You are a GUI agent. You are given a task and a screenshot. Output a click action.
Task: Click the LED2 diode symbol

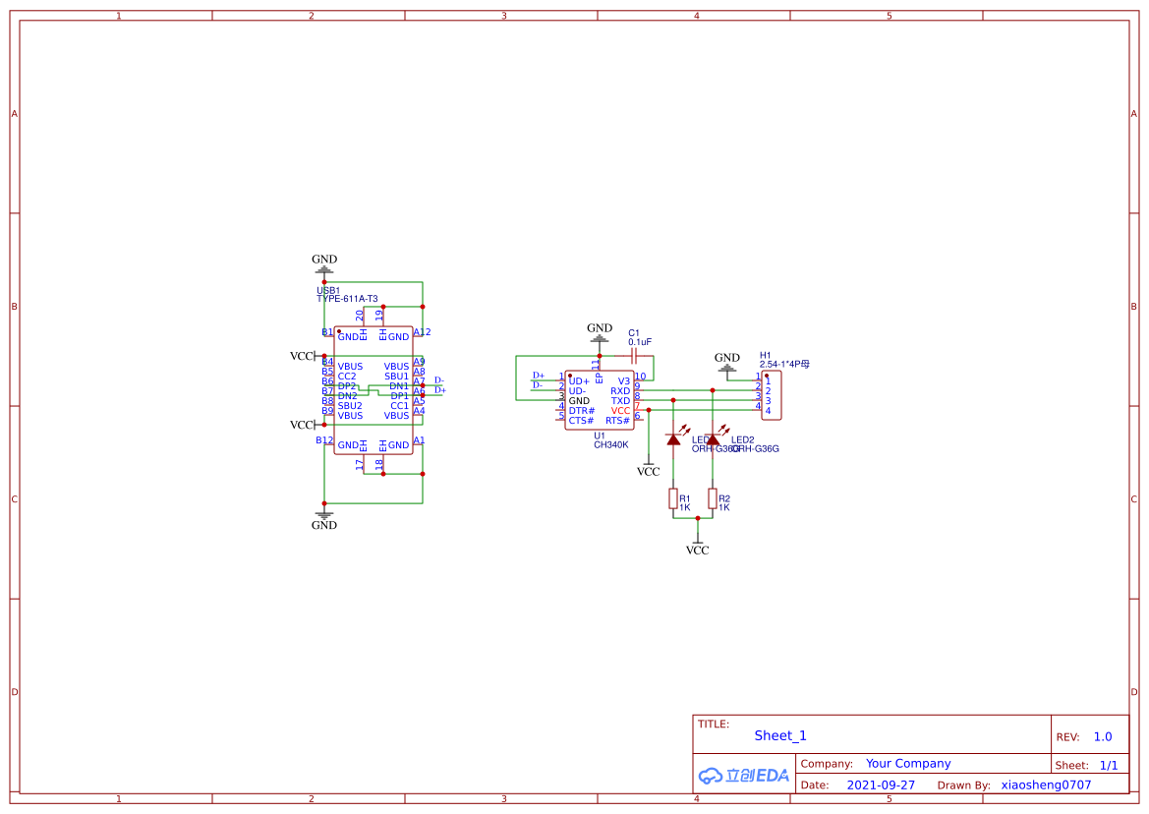(x=713, y=439)
